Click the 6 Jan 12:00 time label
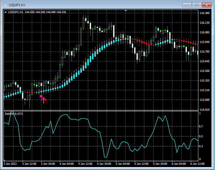This screenshot has width=215, height=170. pos(197,164)
